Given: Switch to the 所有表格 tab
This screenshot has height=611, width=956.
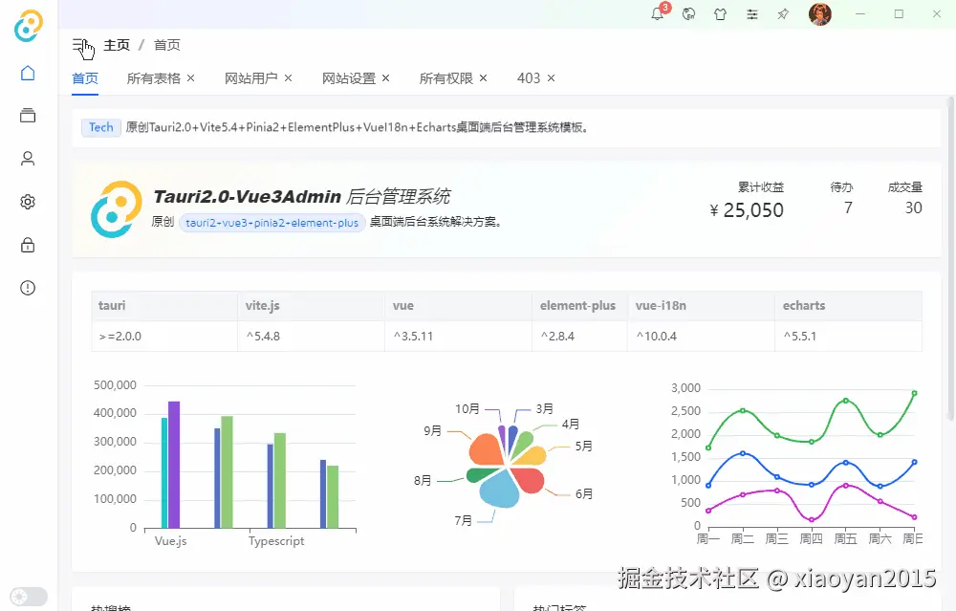Looking at the screenshot, I should pyautogui.click(x=154, y=78).
